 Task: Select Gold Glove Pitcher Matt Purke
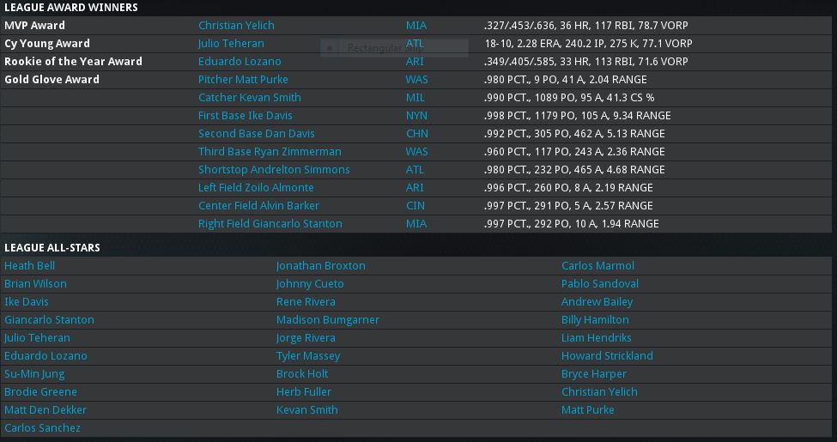tap(243, 80)
